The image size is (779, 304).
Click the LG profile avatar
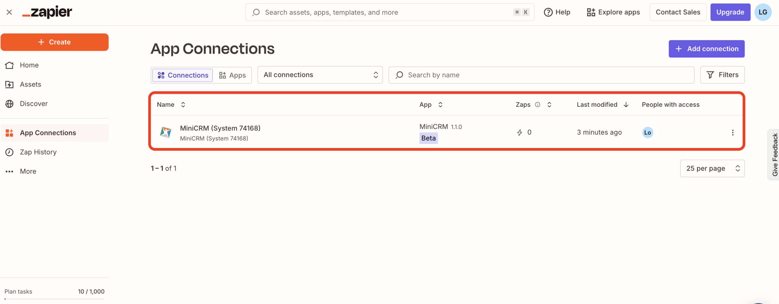(763, 12)
